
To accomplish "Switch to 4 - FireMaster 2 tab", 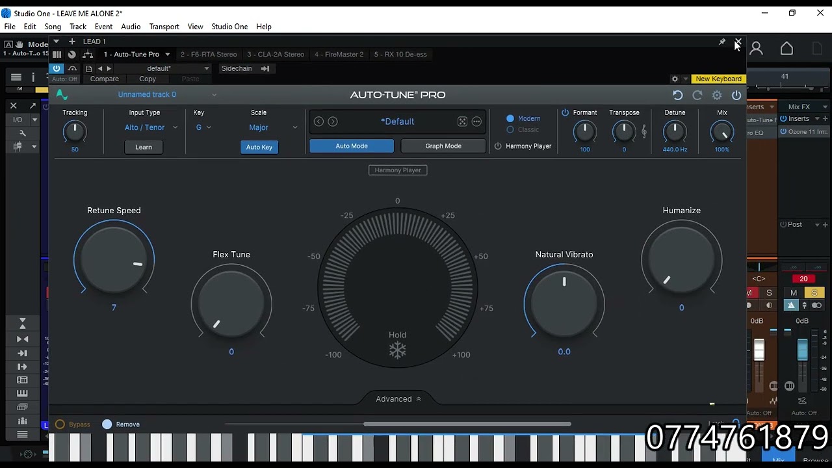I will click(x=339, y=55).
